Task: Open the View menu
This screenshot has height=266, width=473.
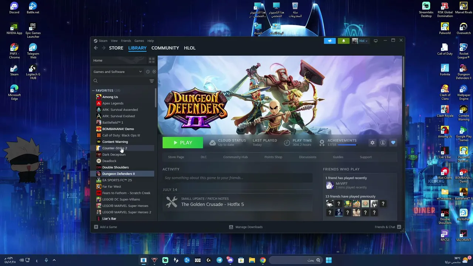Action: pyautogui.click(x=114, y=41)
